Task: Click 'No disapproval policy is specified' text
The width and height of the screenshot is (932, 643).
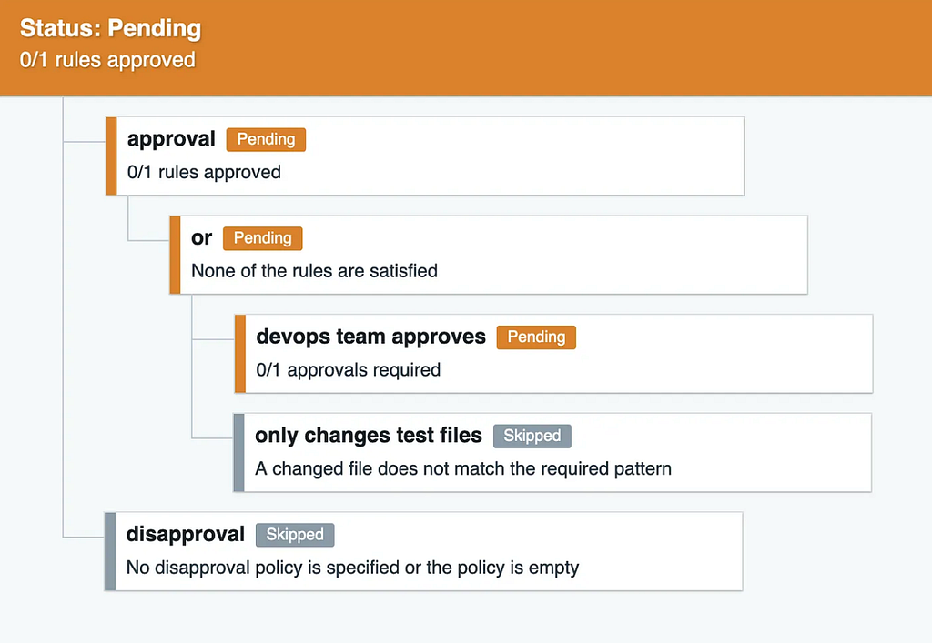Action: point(352,568)
